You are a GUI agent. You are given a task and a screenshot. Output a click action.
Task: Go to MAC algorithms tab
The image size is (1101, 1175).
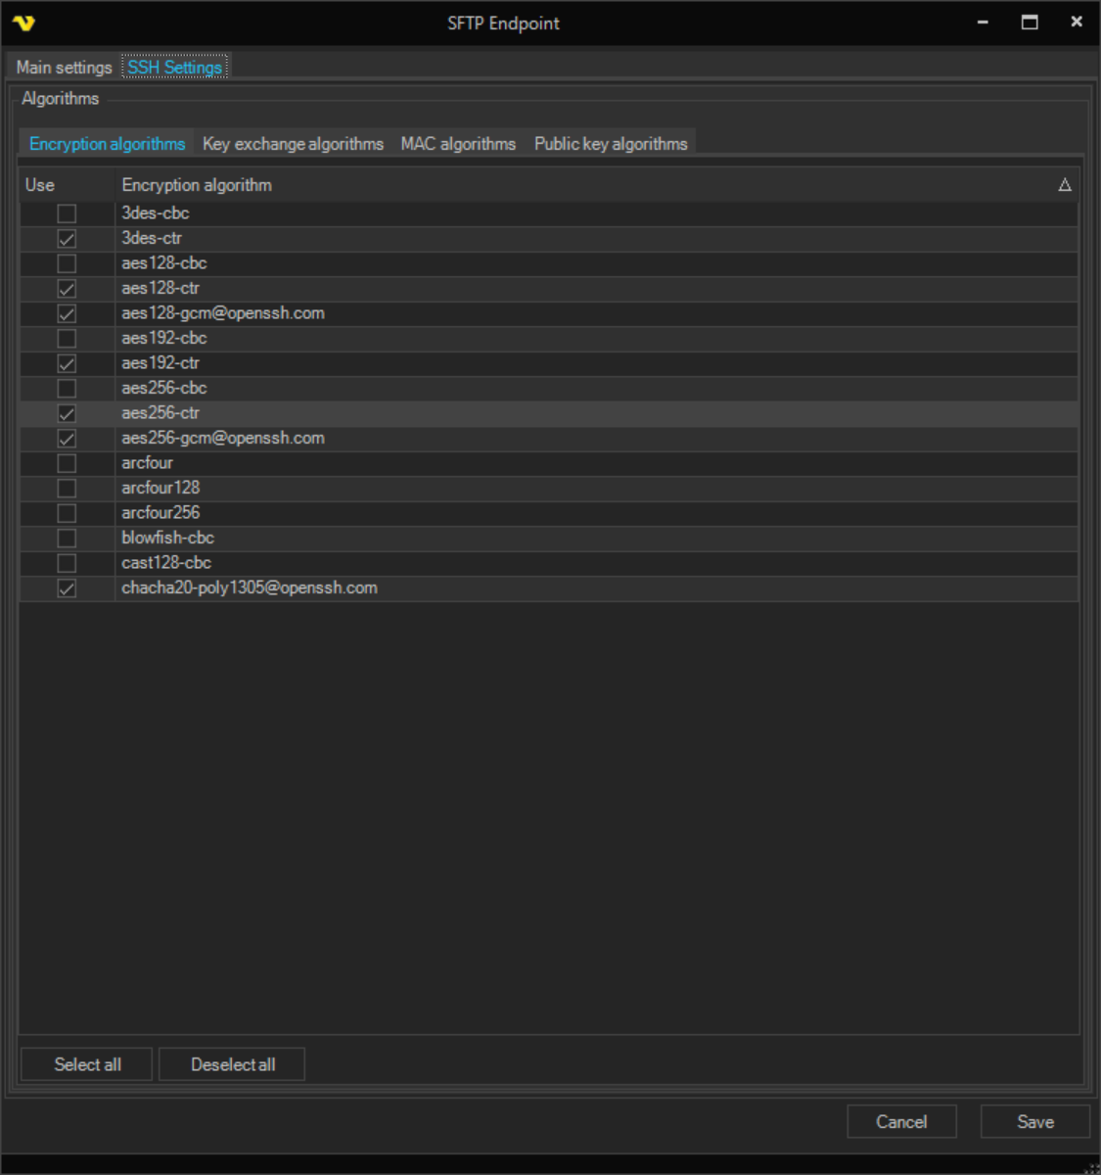458,144
